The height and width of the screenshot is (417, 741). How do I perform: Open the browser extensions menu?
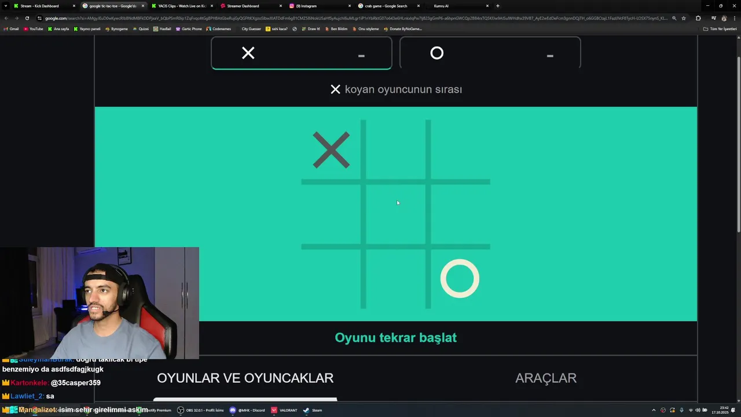click(698, 18)
